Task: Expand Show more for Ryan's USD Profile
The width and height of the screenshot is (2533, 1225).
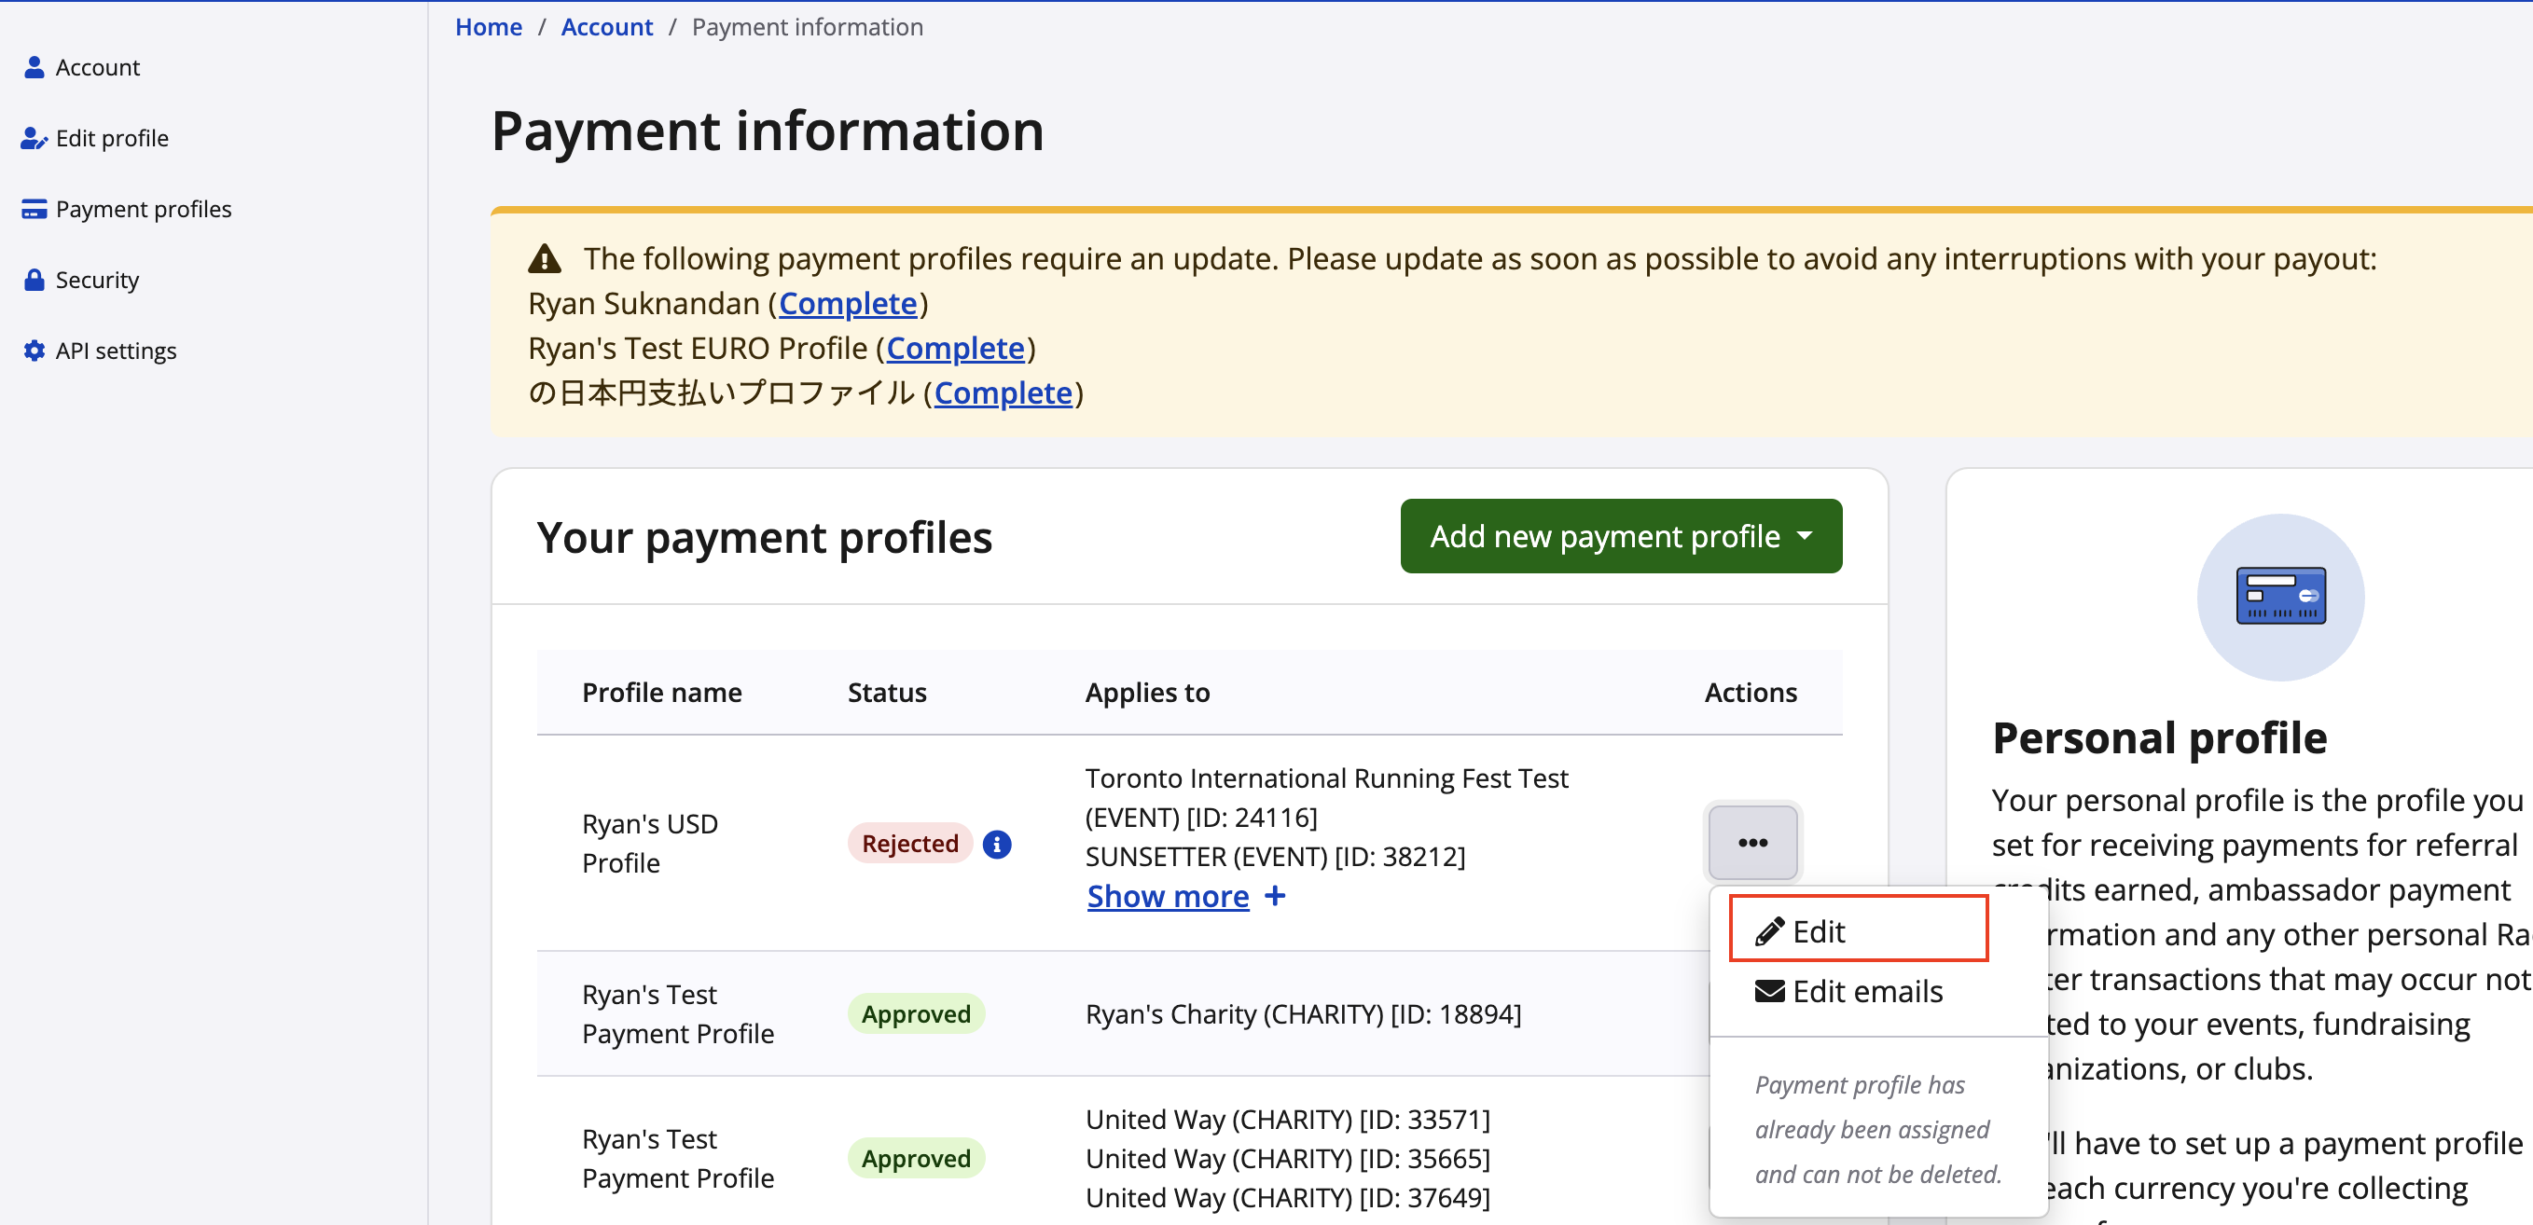Action: (1169, 896)
